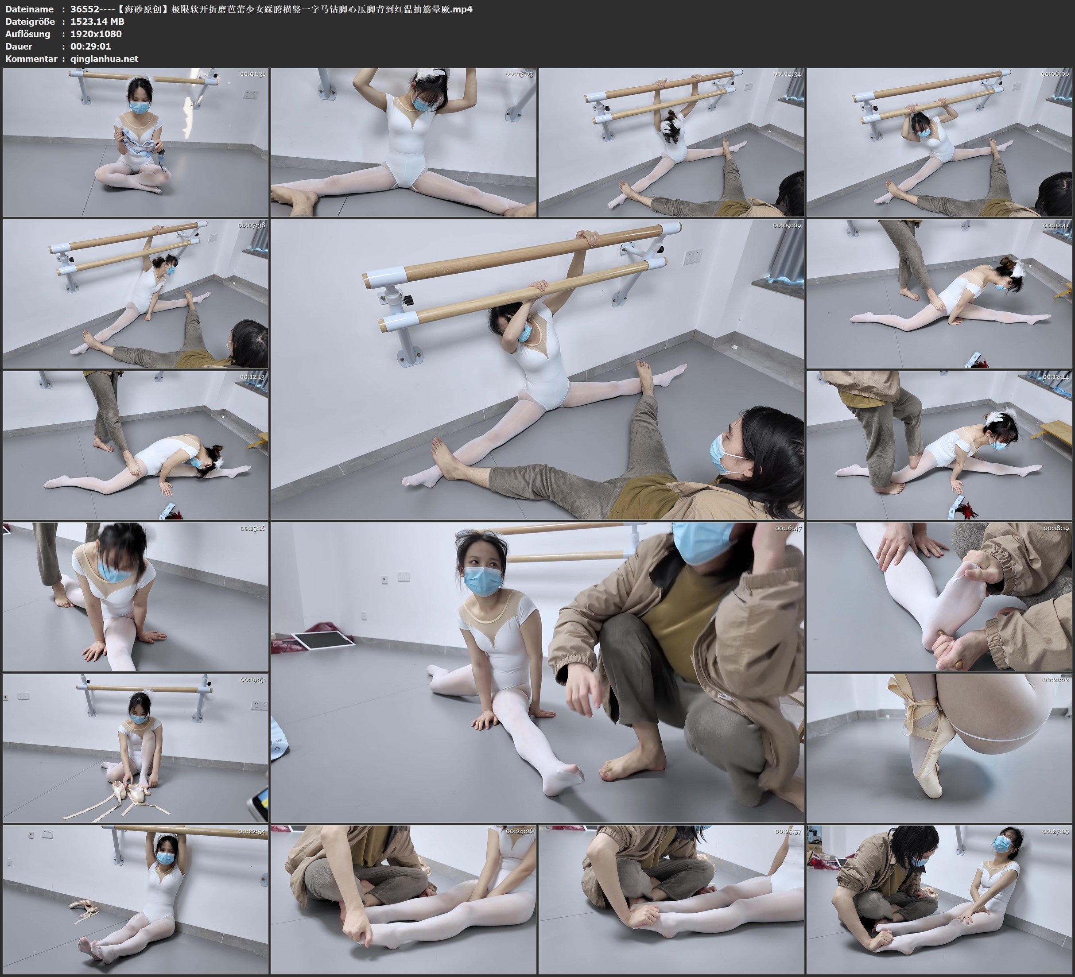Click the thumbnail timestamped 00:01:31
The height and width of the screenshot is (977, 1075).
pyautogui.click(x=136, y=143)
